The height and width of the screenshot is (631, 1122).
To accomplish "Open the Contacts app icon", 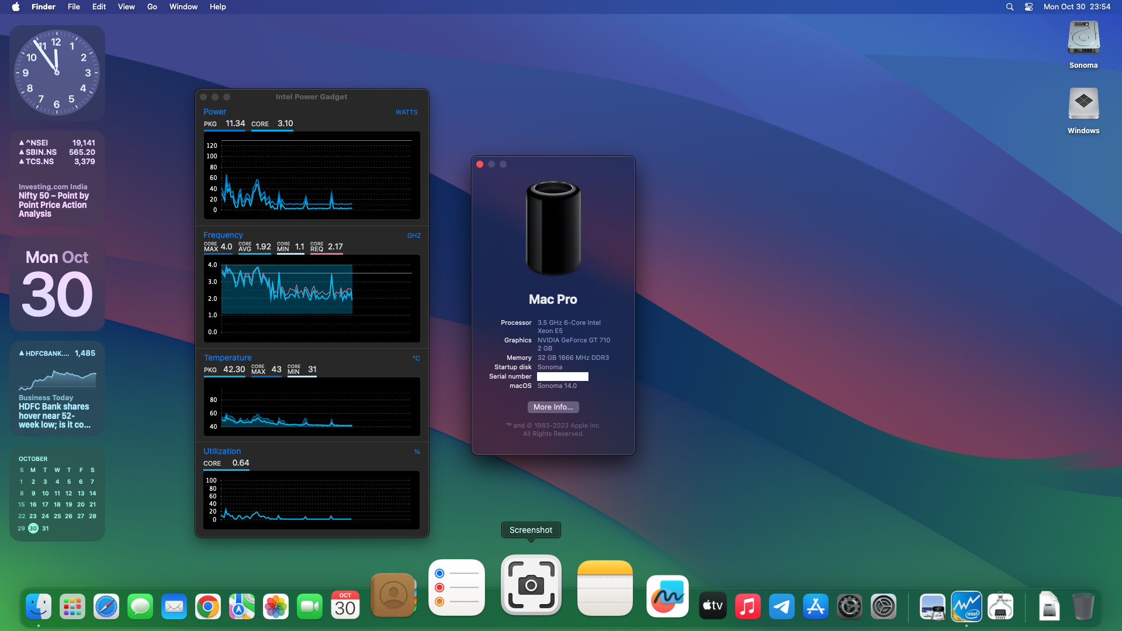I will (x=393, y=595).
